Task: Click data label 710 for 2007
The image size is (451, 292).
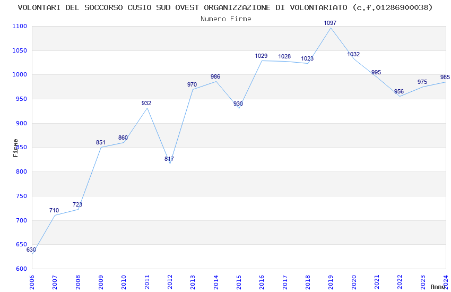Action: click(54, 210)
